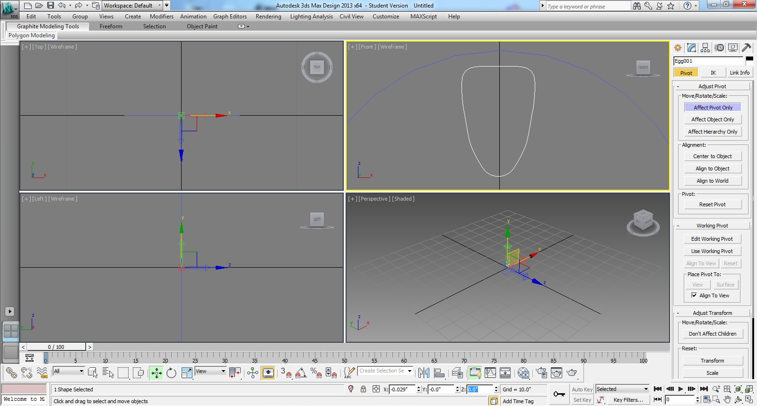The image size is (757, 406).
Task: Open the Utilities hammer panel tab
Action: pos(747,48)
